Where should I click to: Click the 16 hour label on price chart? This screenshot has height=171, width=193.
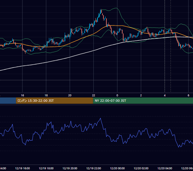coord(22,95)
